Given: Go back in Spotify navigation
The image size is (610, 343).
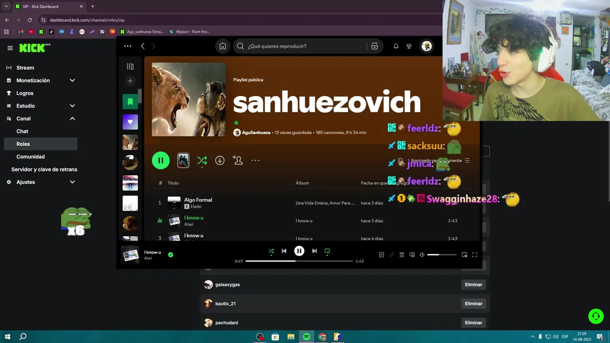Looking at the screenshot, I should click(142, 46).
